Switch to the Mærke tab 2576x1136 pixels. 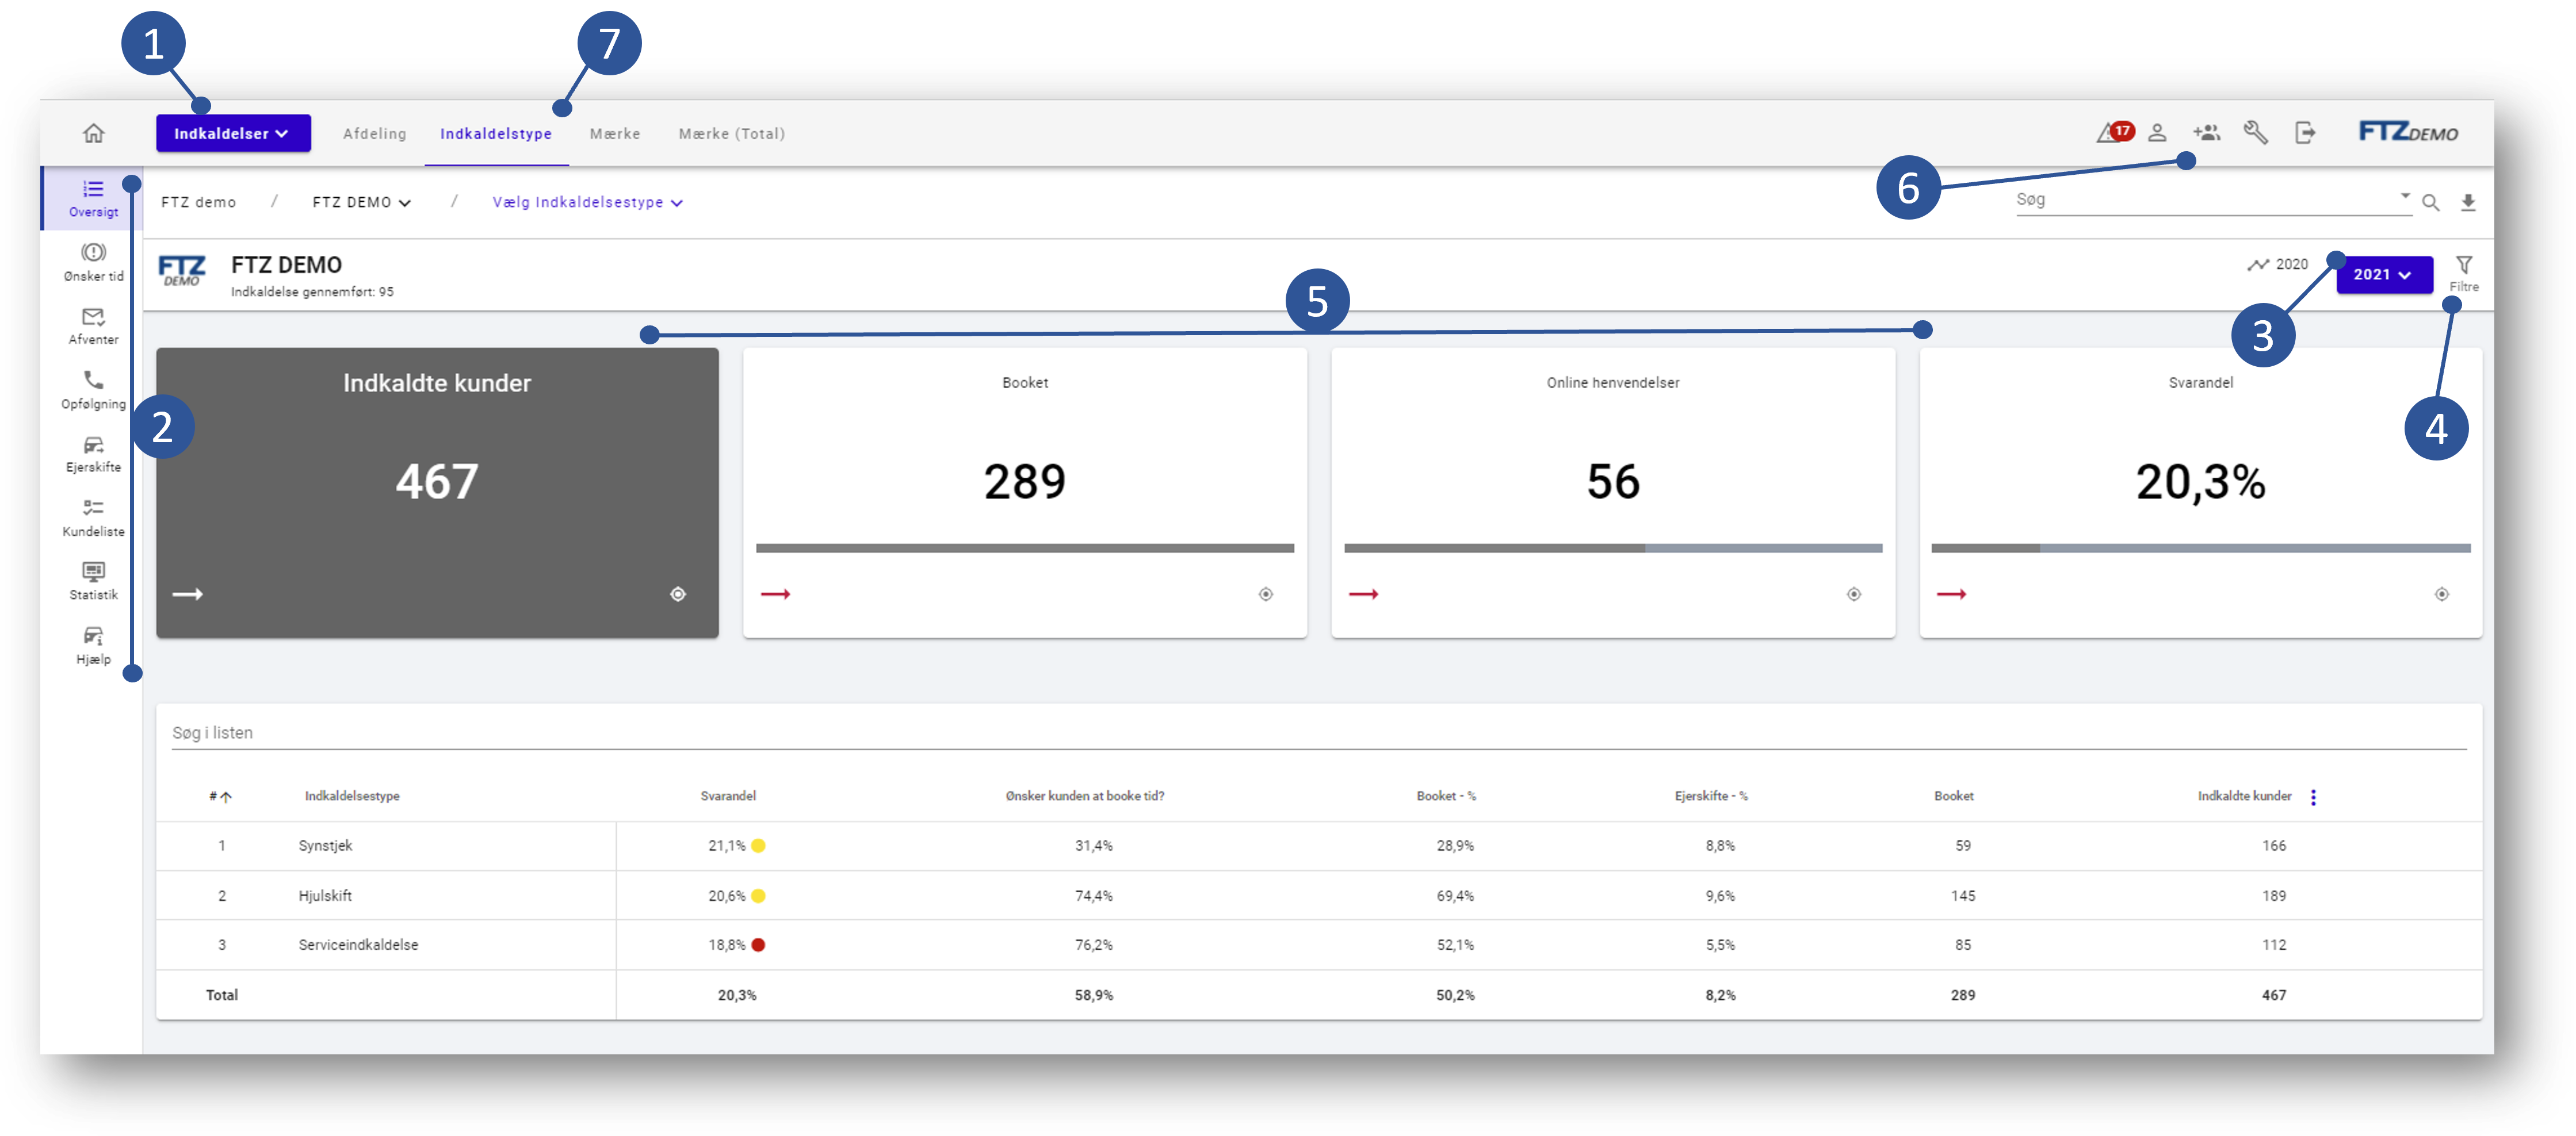[615, 134]
